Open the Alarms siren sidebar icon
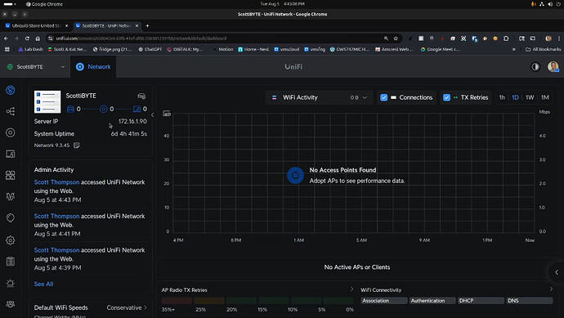 click(11, 283)
